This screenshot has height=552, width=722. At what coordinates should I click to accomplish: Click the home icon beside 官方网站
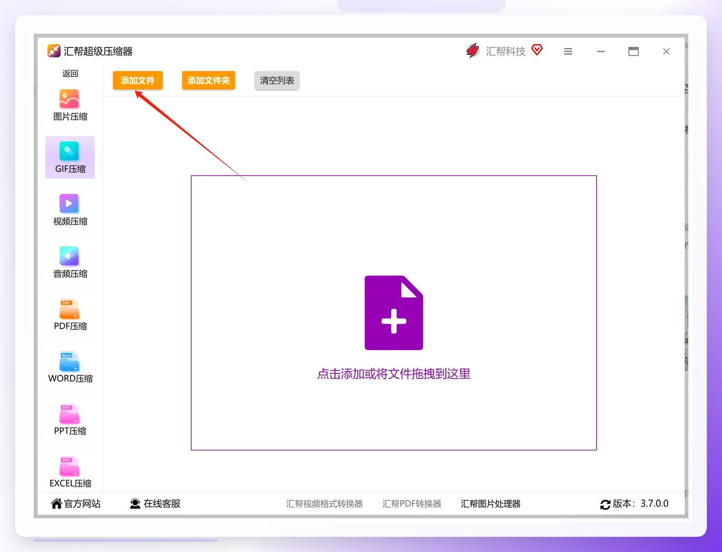56,503
